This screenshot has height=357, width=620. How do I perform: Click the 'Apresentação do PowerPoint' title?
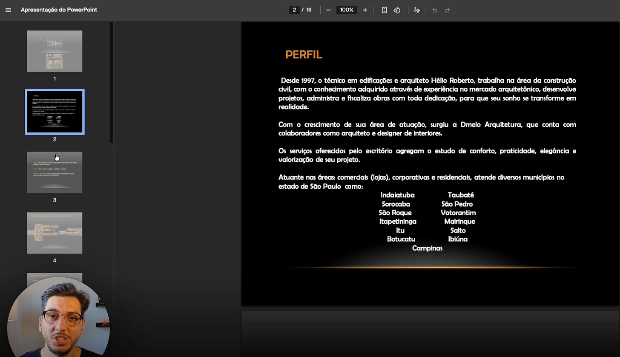pyautogui.click(x=59, y=10)
